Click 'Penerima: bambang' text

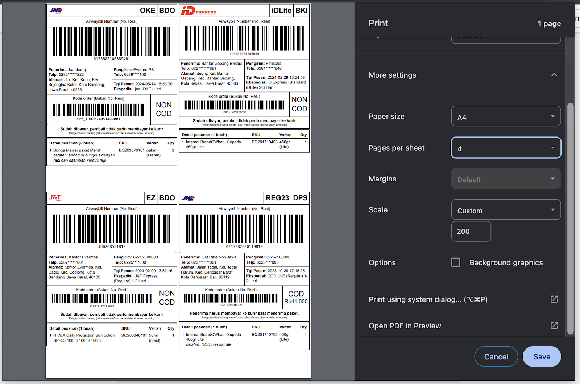point(67,70)
